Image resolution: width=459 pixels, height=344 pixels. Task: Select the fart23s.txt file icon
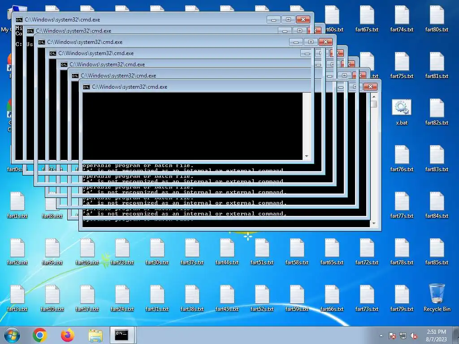(x=122, y=252)
